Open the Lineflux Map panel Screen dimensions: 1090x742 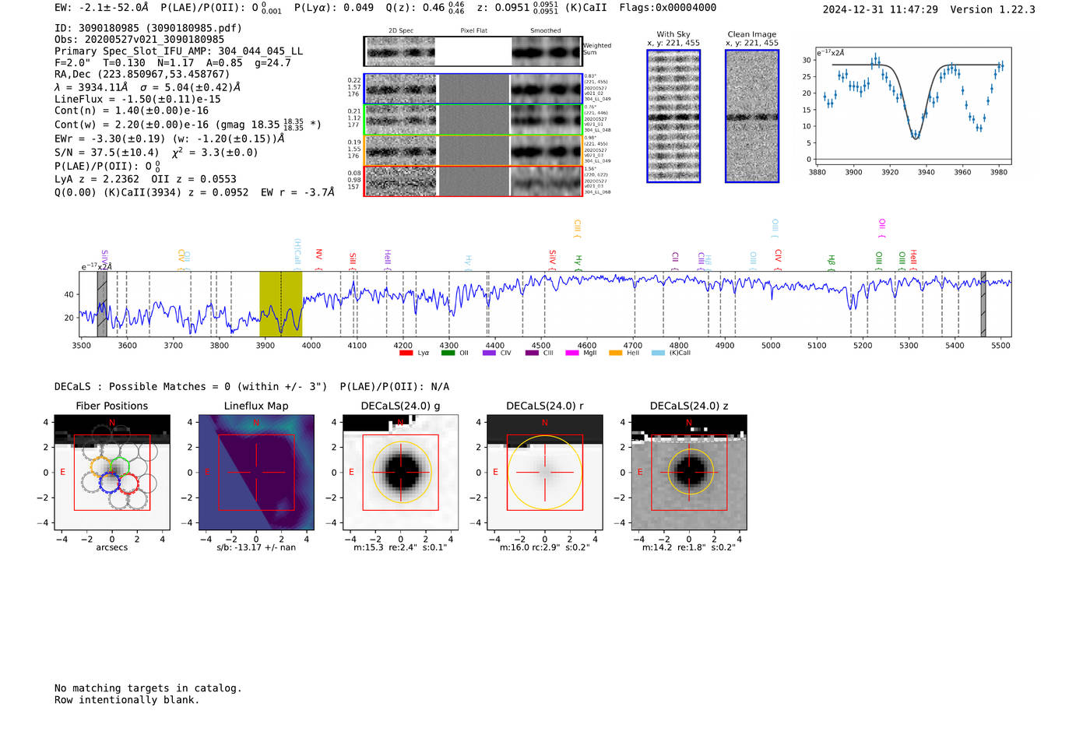[x=256, y=473]
